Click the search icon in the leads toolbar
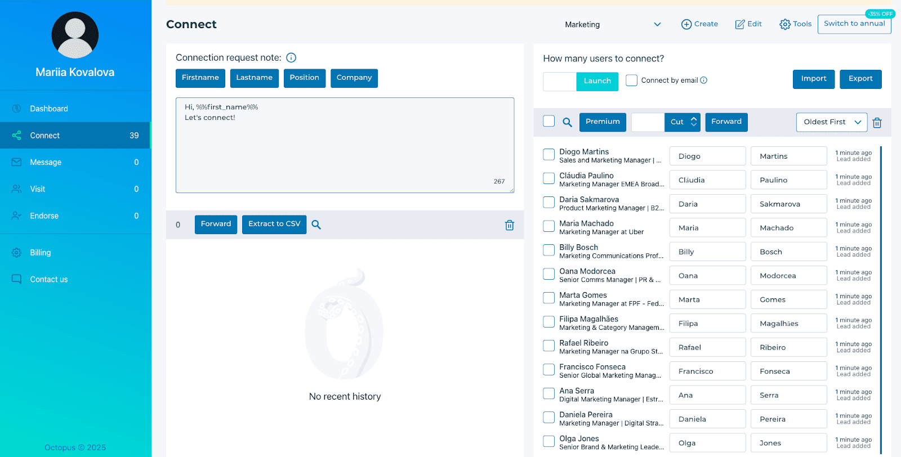The width and height of the screenshot is (901, 457). (567, 122)
